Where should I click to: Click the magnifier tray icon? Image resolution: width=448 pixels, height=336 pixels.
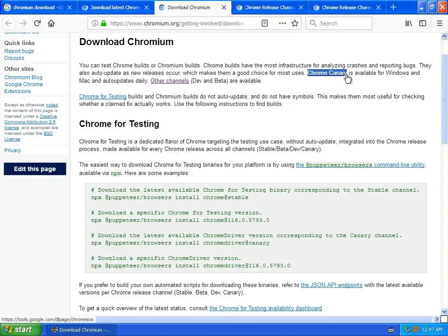(416, 329)
